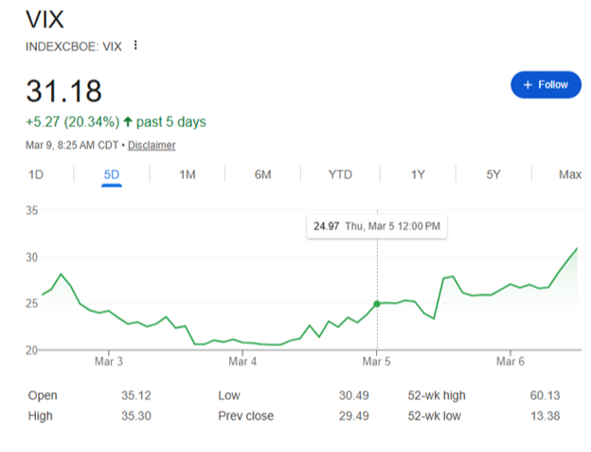This screenshot has height=452, width=591.
Task: Switch chart to 1D range
Action: [x=36, y=174]
